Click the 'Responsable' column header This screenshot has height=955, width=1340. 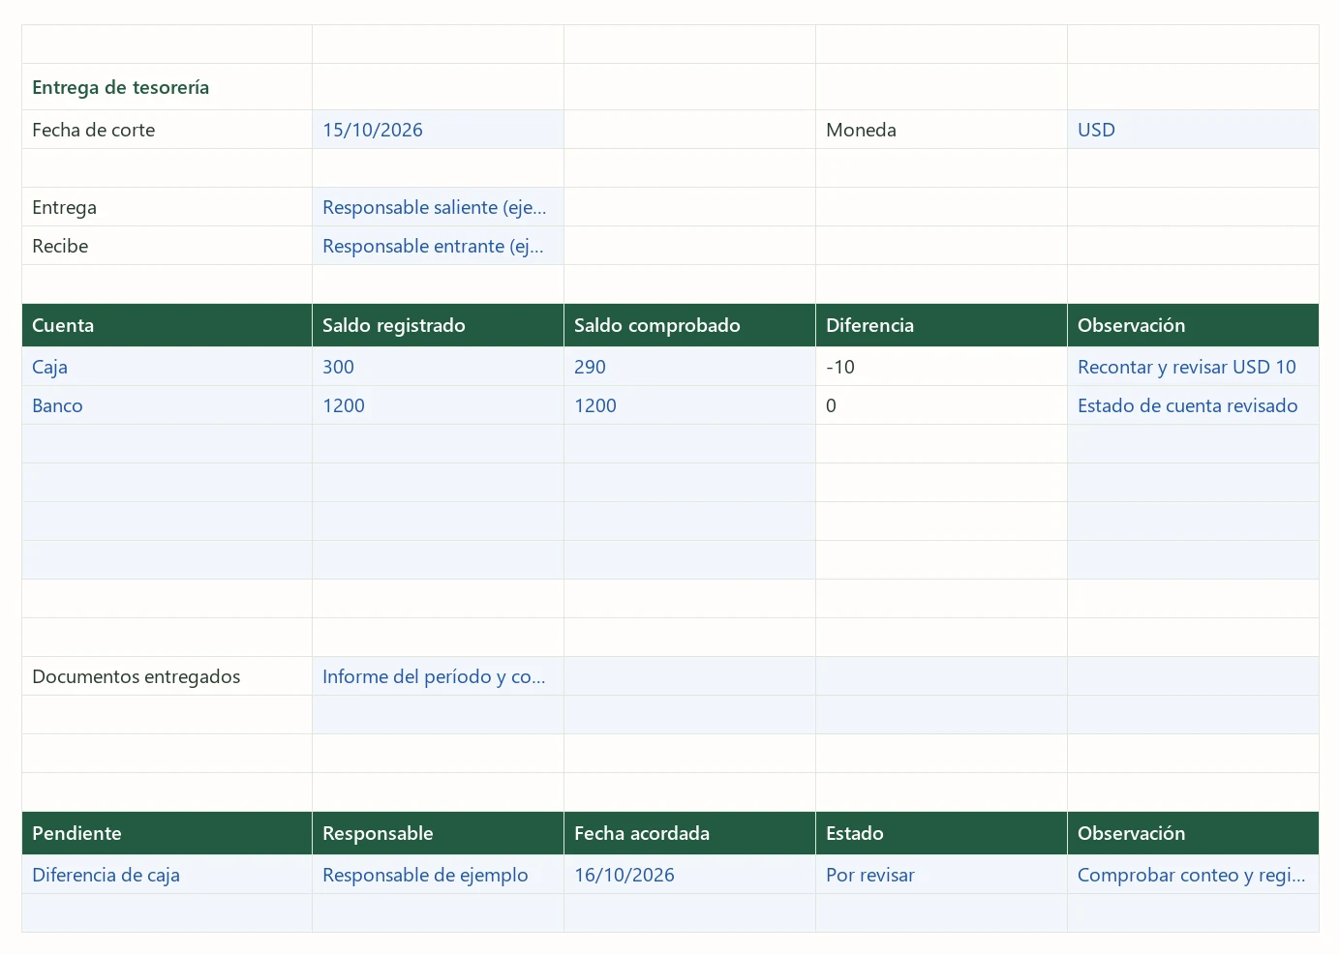tap(438, 833)
